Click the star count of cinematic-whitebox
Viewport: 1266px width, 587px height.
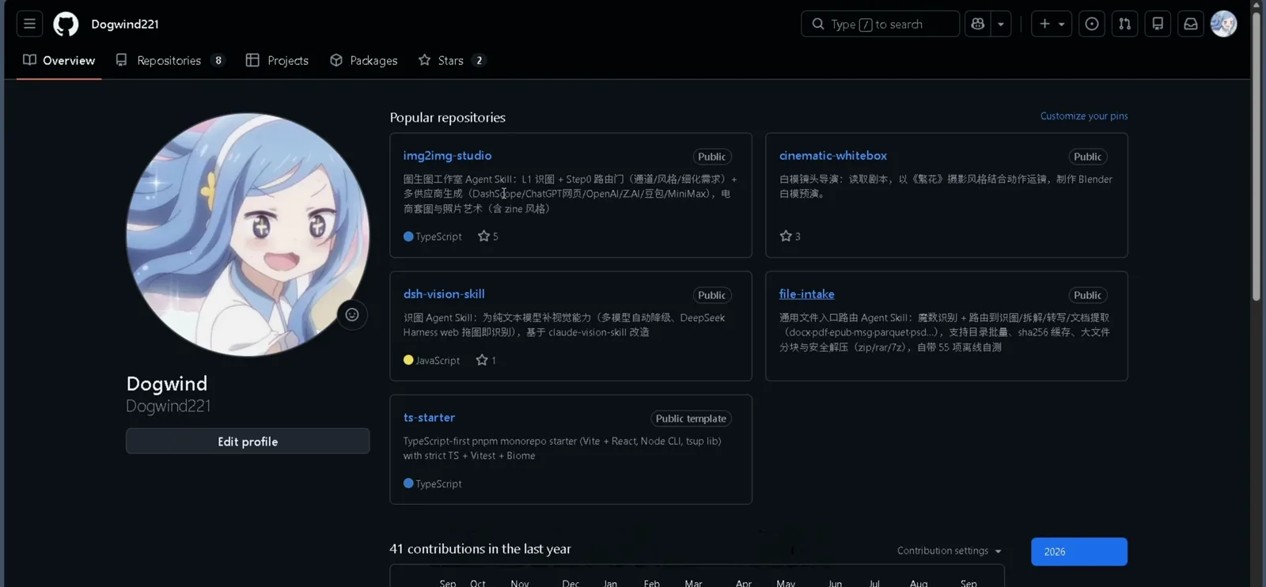click(x=790, y=237)
